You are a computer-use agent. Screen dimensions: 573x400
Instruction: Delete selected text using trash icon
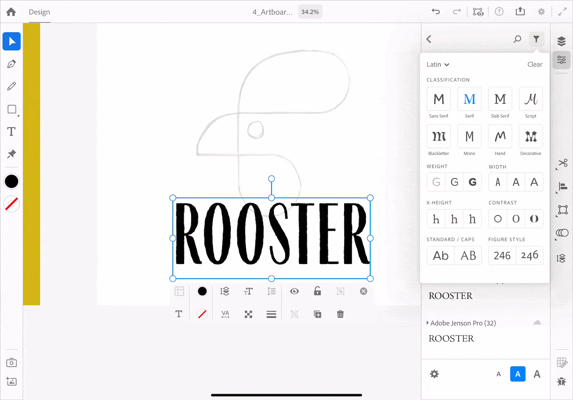[x=340, y=314]
